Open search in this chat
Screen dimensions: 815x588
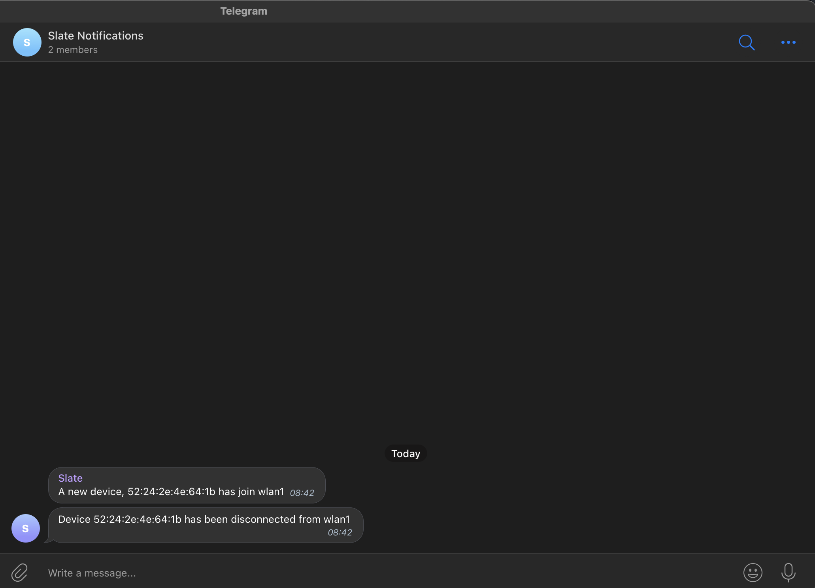pos(747,42)
